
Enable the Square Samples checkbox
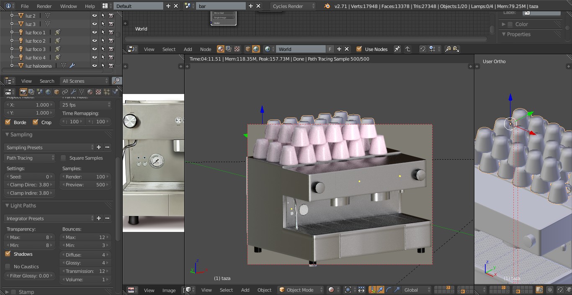tap(64, 158)
